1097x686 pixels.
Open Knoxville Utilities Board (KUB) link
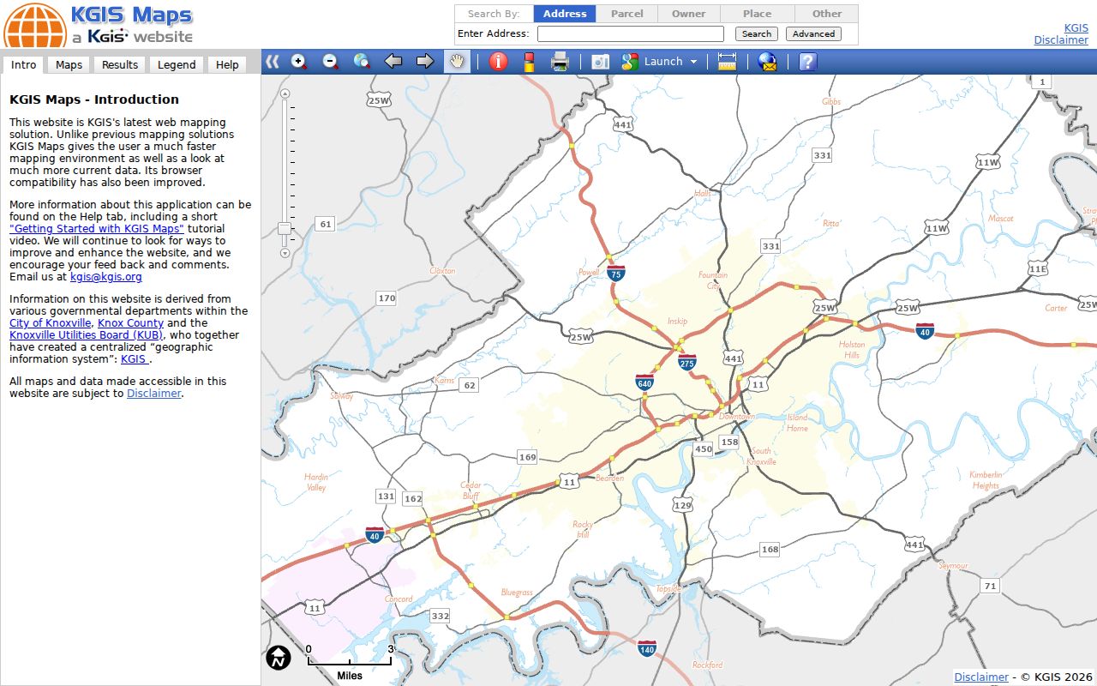tap(87, 335)
